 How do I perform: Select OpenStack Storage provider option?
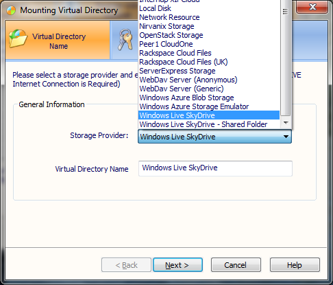pyautogui.click(x=209, y=35)
